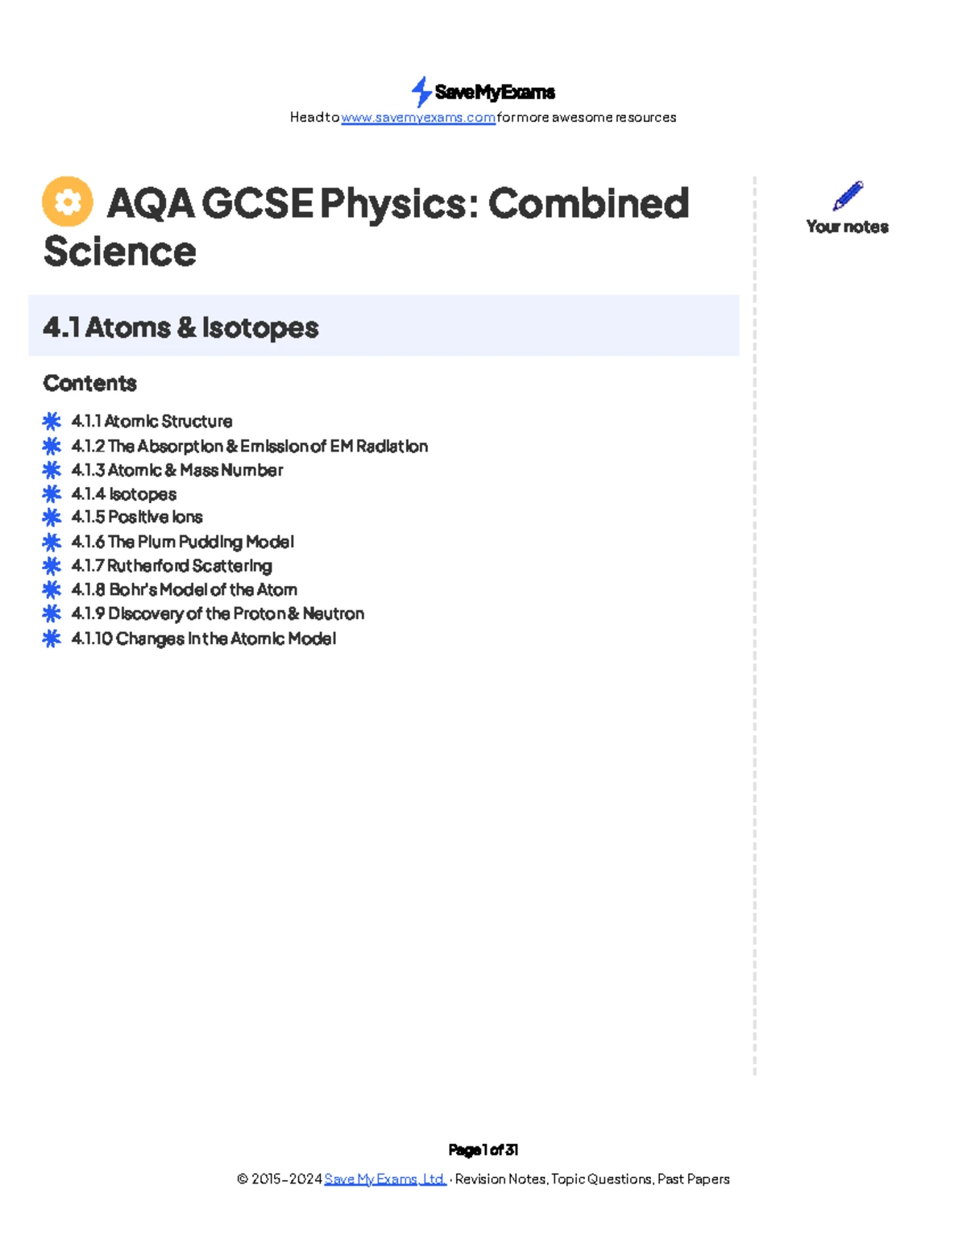Screen dimensions: 967x1252
Task: Open 4.1.8 Bohr's Model of the Atom
Action: (x=185, y=589)
